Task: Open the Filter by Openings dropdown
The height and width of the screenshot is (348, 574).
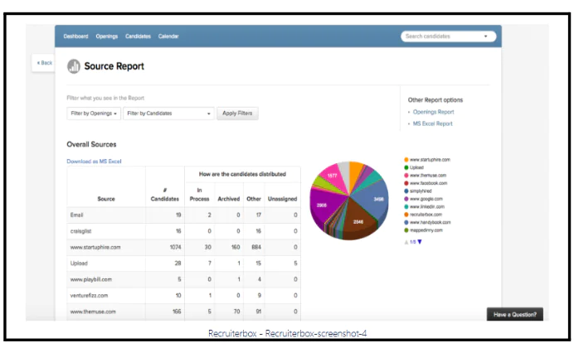Action: (x=94, y=114)
